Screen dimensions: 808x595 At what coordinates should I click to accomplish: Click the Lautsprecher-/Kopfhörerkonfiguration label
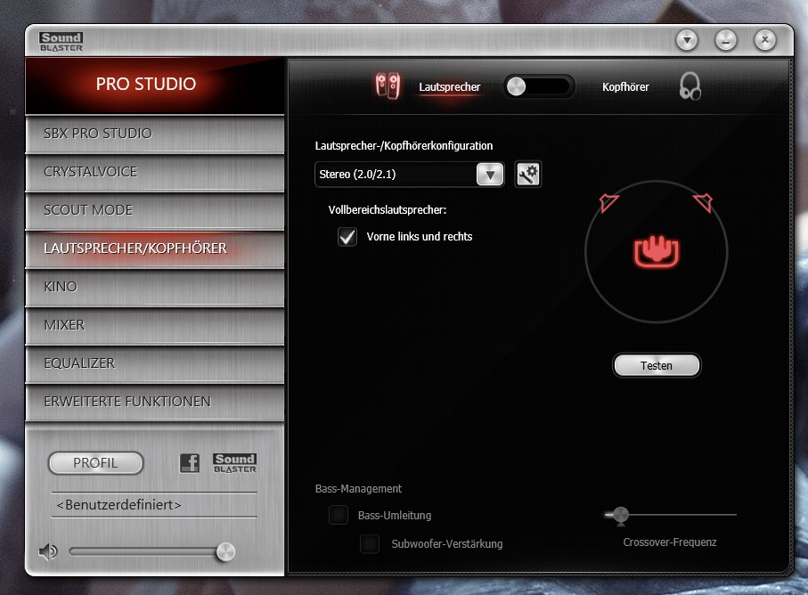(404, 146)
